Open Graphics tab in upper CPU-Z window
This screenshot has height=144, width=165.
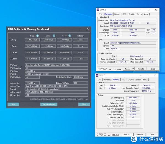(x=132, y=14)
